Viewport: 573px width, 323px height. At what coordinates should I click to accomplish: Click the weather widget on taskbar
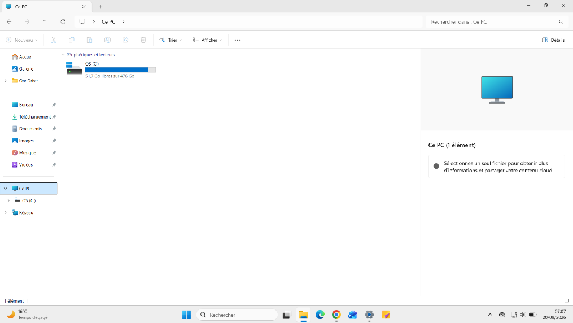(x=28, y=315)
